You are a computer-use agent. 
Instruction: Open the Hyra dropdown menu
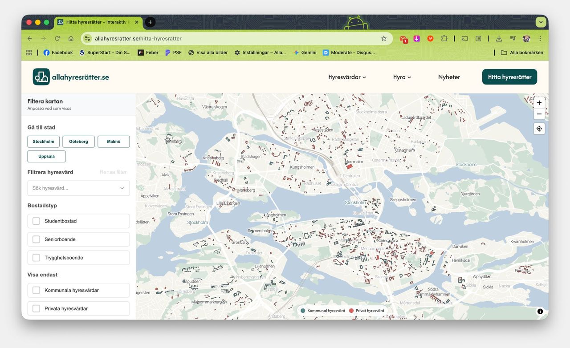pos(402,77)
